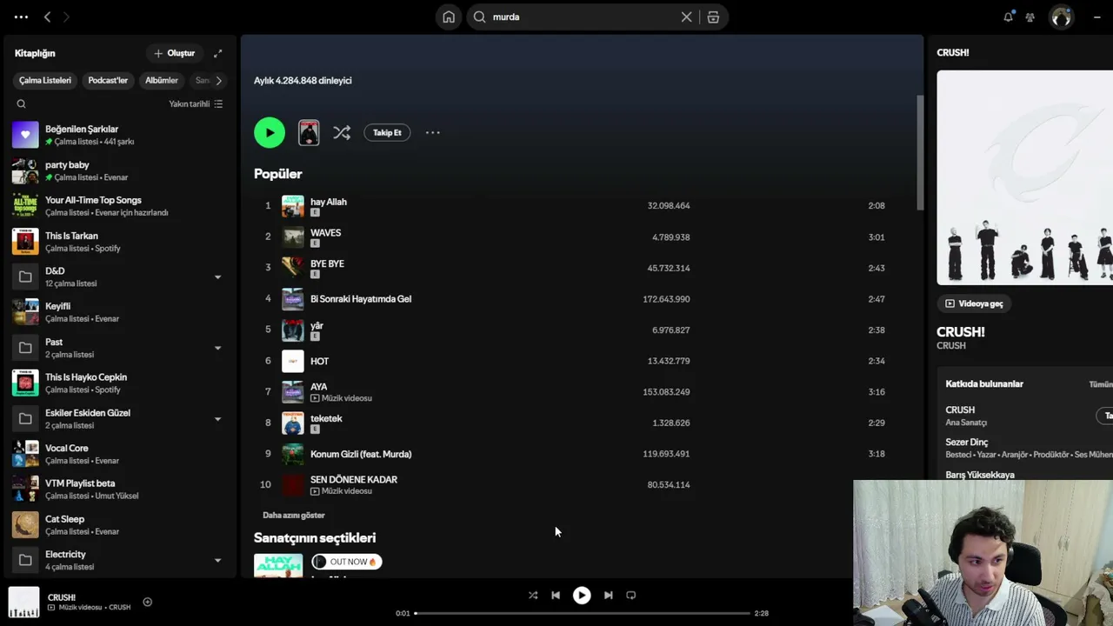1113x626 pixels.
Task: Show more library filters with the chevron
Action: pyautogui.click(x=218, y=80)
